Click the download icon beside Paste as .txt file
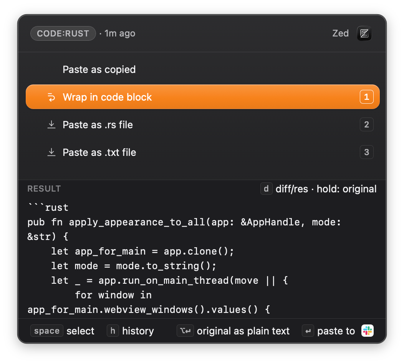This screenshot has width=404, height=364. 51,152
